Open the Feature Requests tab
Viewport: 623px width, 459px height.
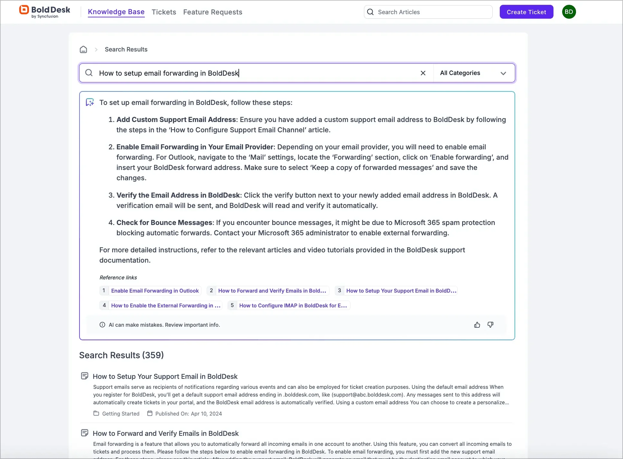coord(212,12)
